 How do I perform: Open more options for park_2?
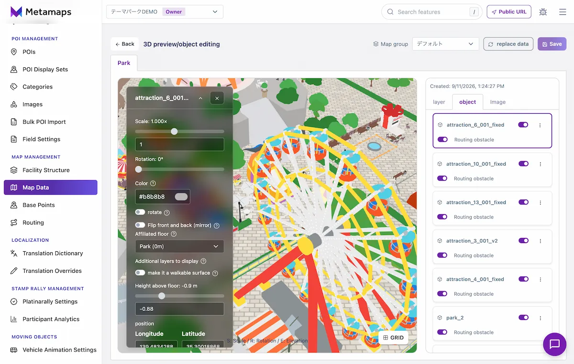tap(540, 318)
